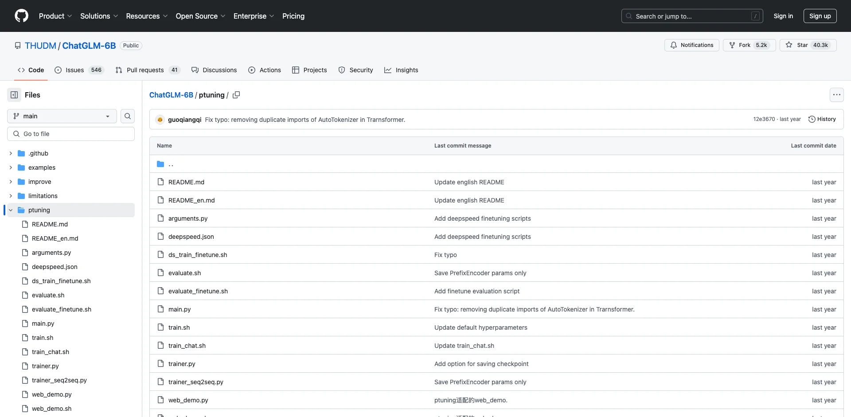Screen dimensions: 851x417
Task: Open README_en.md in the file table
Action: coord(191,200)
